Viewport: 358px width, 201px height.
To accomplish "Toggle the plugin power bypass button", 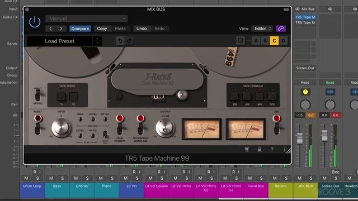I will click(x=35, y=22).
